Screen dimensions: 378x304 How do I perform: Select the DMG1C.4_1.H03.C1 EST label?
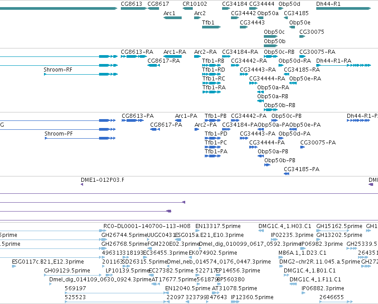(x=285, y=226)
